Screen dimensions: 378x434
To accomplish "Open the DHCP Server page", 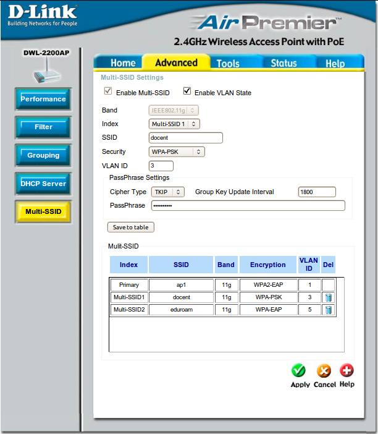I will 43,184.
